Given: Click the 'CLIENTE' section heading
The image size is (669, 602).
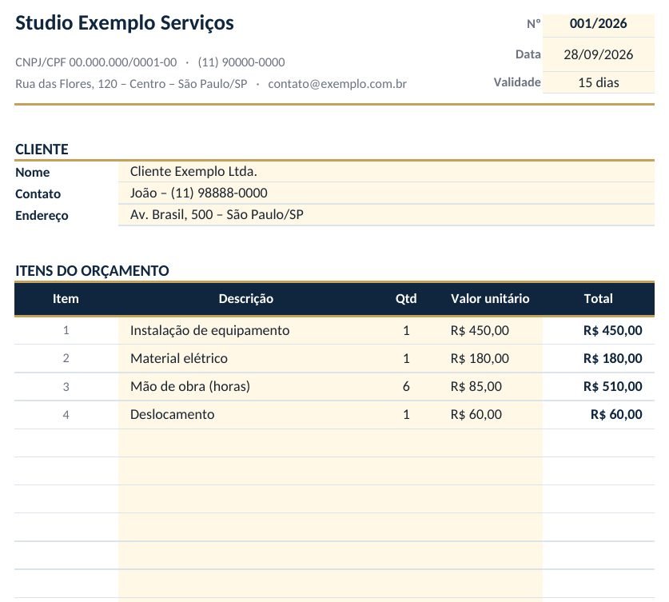Looking at the screenshot, I should [x=42, y=150].
